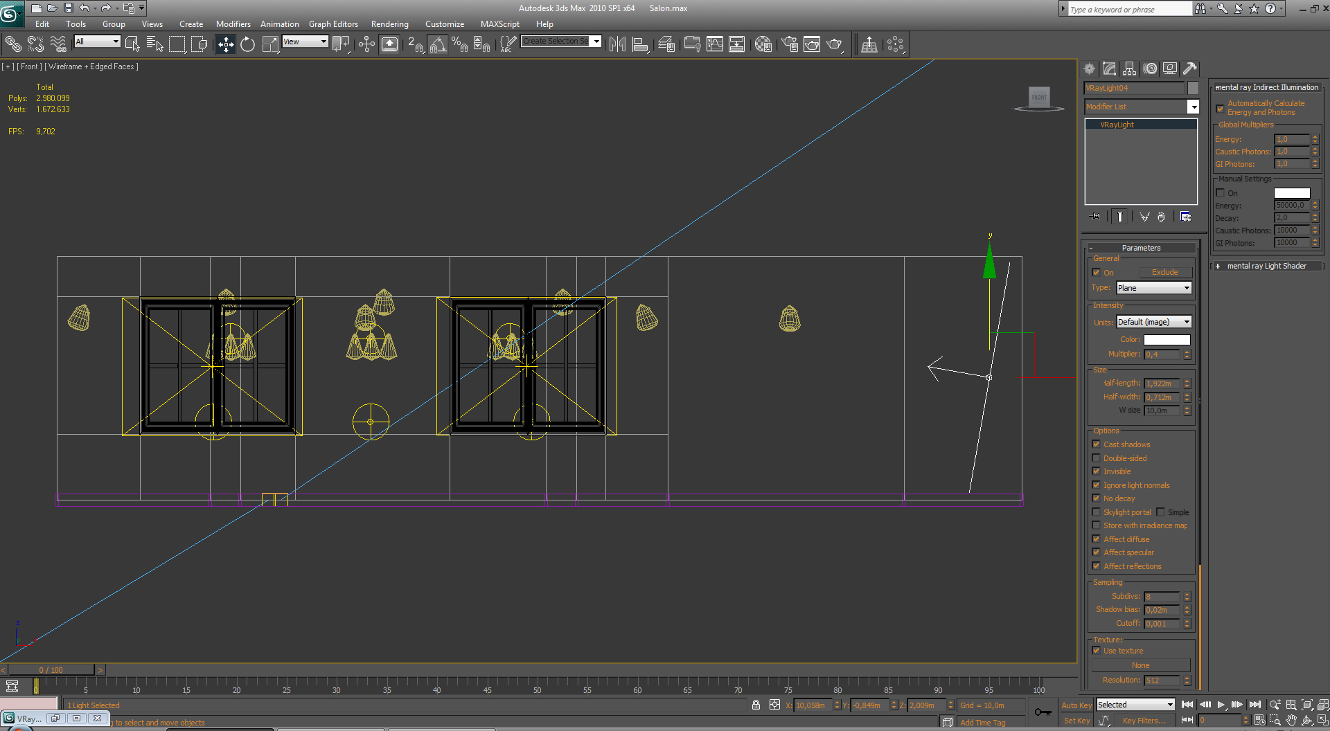Enable Double-sided option
Viewport: 1330px width, 731px height.
(1096, 458)
